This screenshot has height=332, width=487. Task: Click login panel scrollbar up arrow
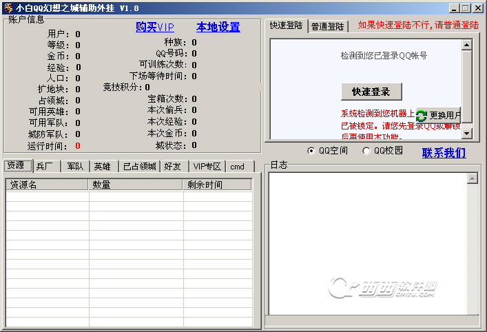(467, 45)
